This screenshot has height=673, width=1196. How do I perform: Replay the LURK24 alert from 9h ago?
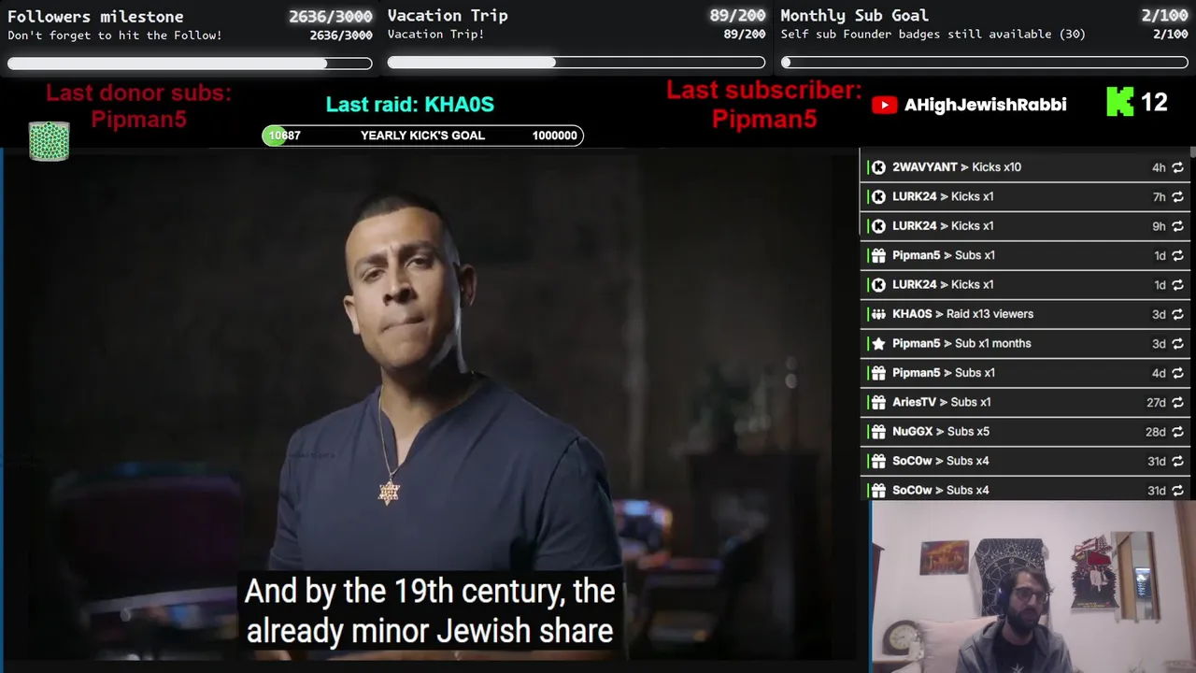point(1177,226)
